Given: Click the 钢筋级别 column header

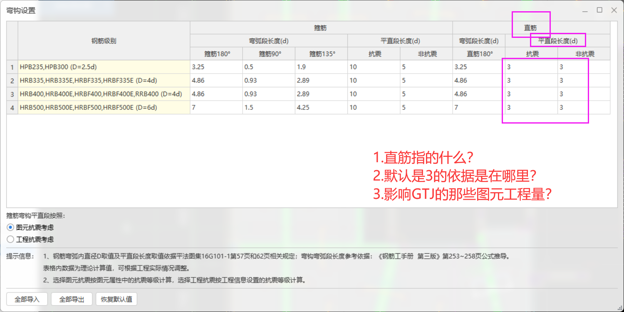Looking at the screenshot, I should (104, 41).
